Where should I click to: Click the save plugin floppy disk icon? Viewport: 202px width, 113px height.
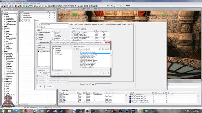click(4, 6)
